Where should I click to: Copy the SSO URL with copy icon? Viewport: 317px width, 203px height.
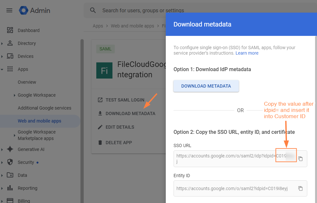301,159
